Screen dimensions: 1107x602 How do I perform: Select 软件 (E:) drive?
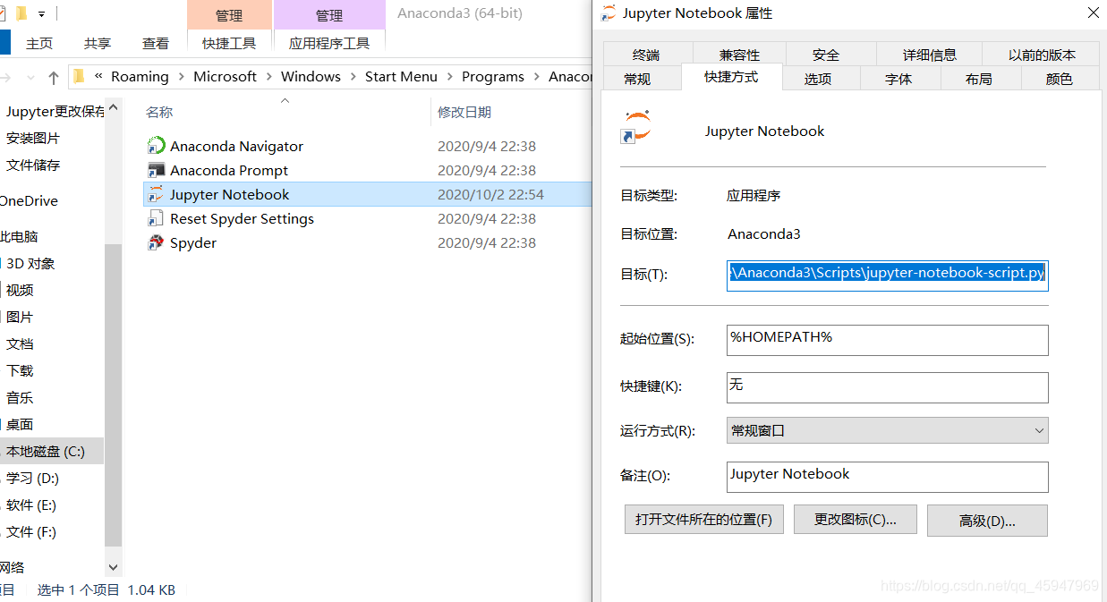31,504
